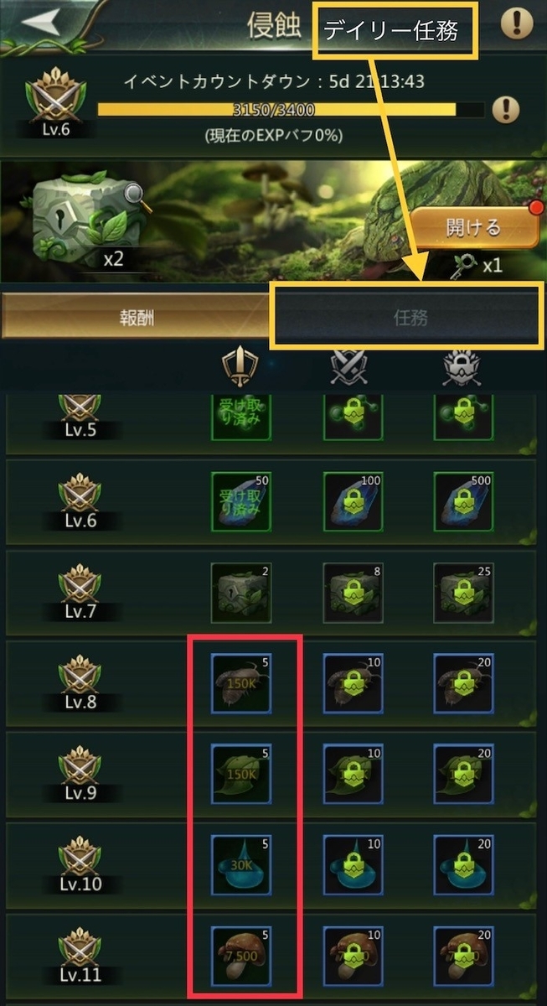Select the helmet tier column icon

coord(462,366)
